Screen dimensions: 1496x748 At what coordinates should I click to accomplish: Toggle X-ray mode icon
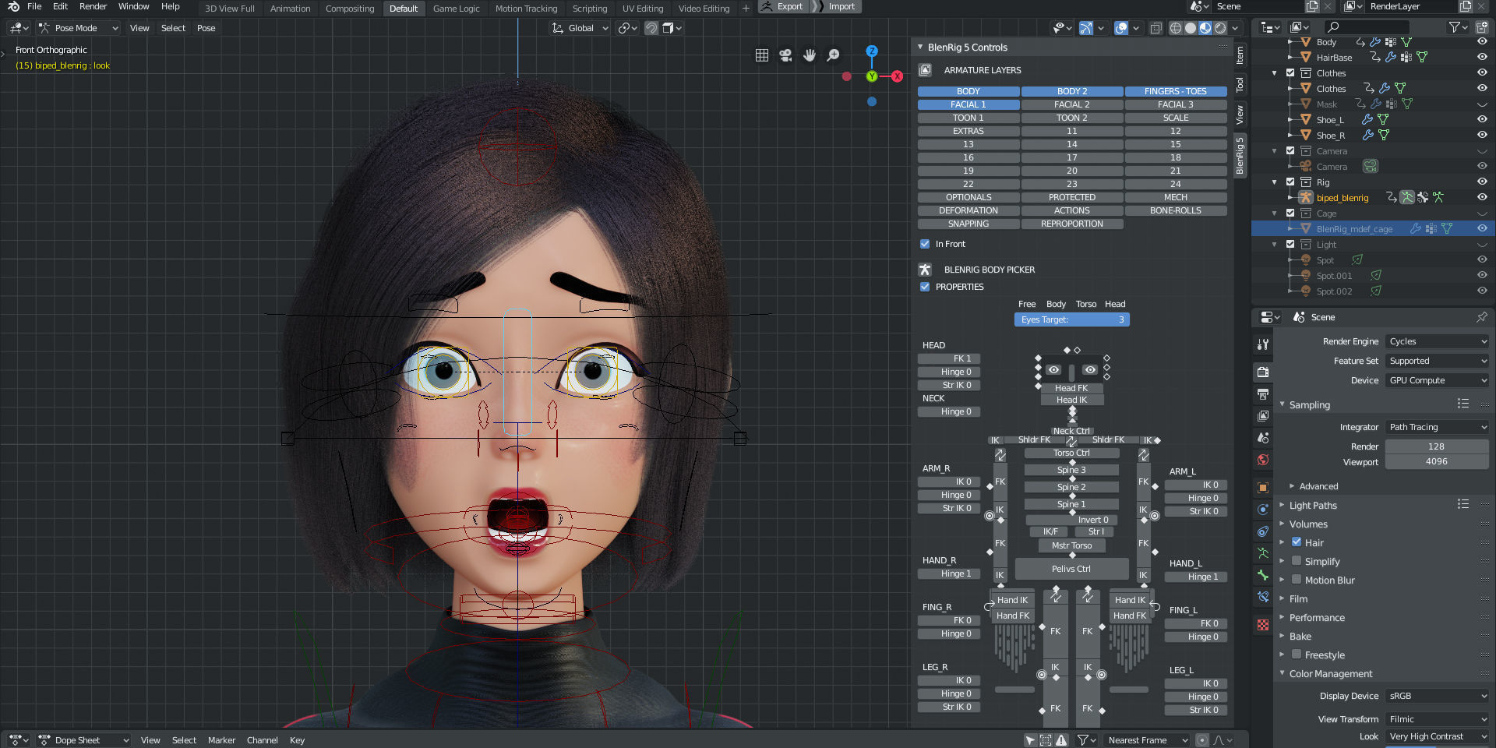[1156, 28]
